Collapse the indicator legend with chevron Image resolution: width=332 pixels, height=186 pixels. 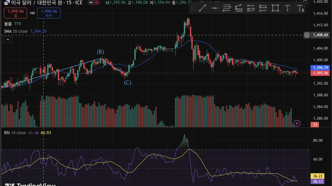[x=8, y=40]
